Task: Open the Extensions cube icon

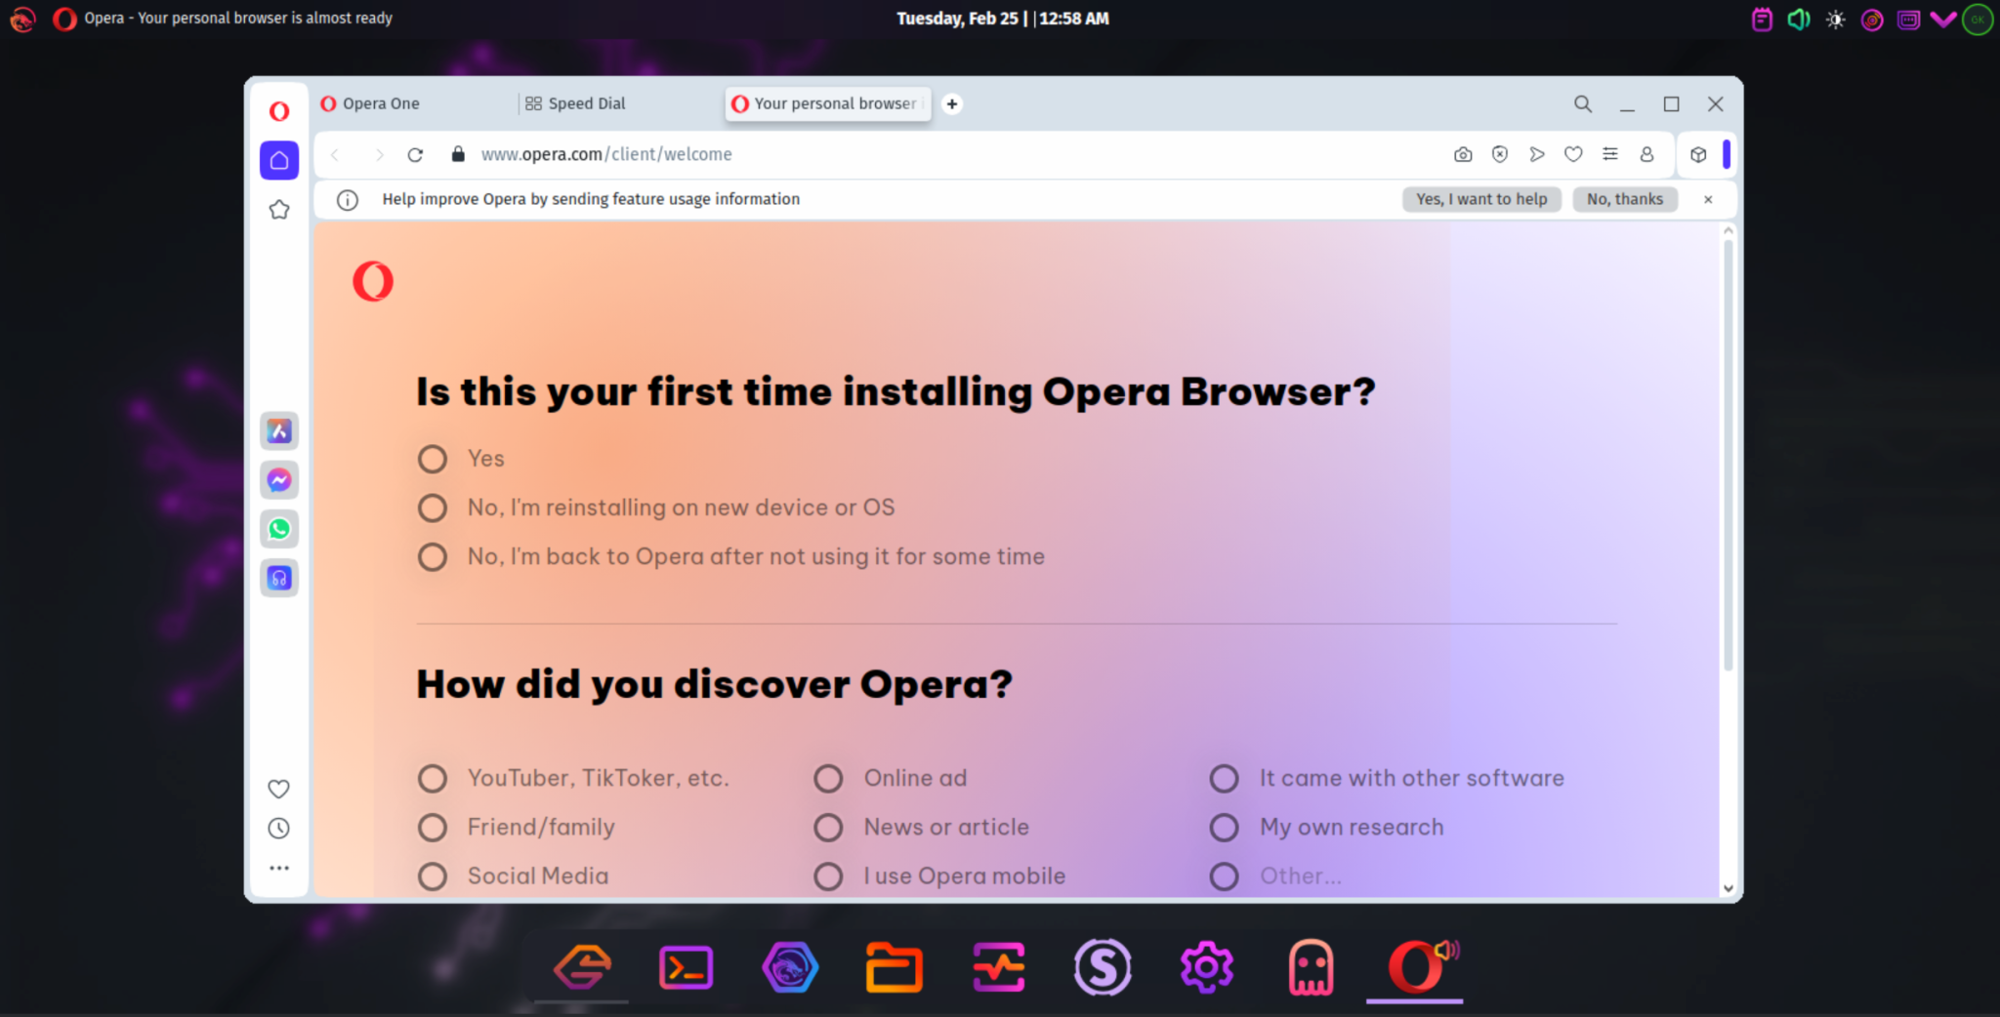Action: tap(1697, 153)
